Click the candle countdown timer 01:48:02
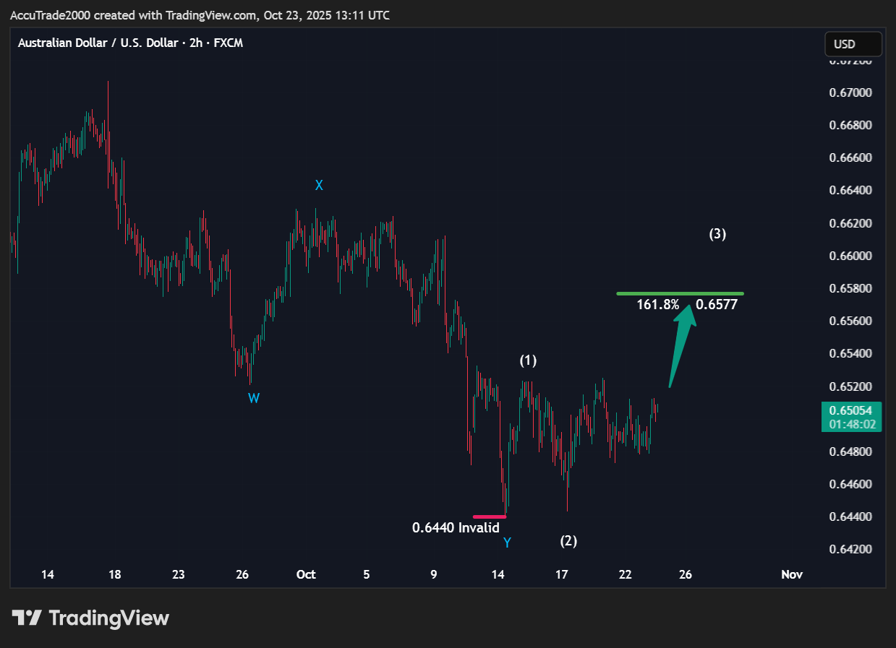896x648 pixels. [x=851, y=424]
